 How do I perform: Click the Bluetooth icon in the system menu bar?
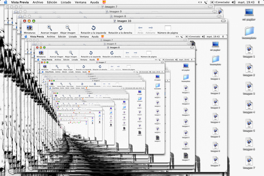coord(259,2)
